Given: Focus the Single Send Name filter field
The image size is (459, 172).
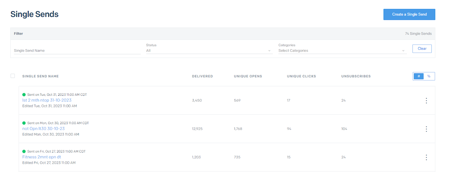Looking at the screenshot, I should [77, 50].
